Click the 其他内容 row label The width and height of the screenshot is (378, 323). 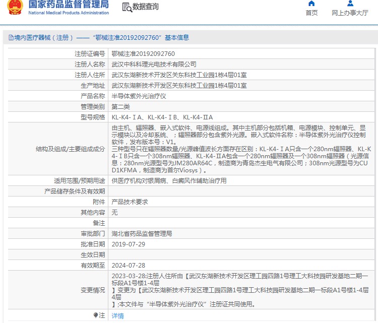click(x=93, y=213)
